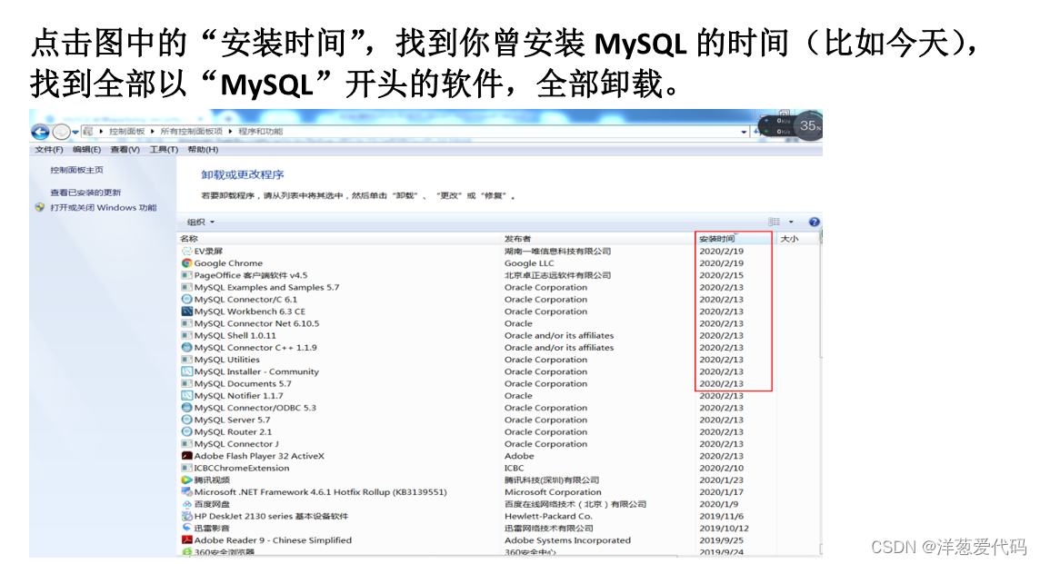Sort by the 名称 column header
This screenshot has height=564, width=1040.
tap(189, 239)
